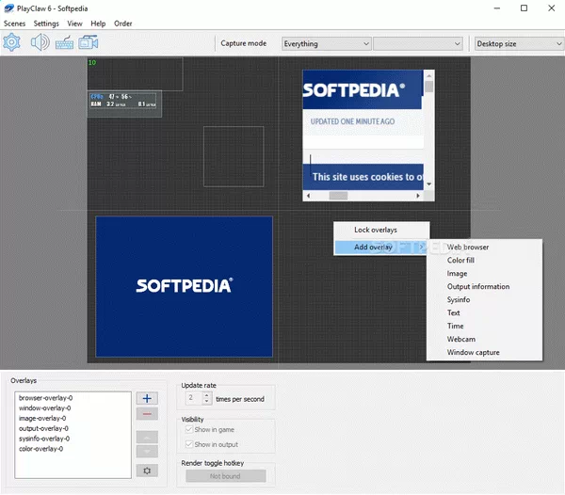This screenshot has height=495, width=565.
Task: Open the Help menu
Action: [98, 24]
